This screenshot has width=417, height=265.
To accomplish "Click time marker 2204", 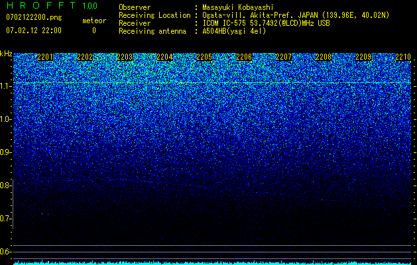I will point(164,57).
